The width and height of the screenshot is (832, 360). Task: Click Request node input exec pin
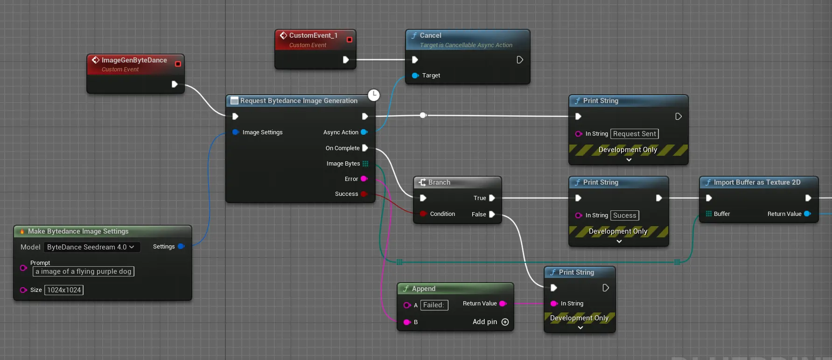click(x=235, y=117)
